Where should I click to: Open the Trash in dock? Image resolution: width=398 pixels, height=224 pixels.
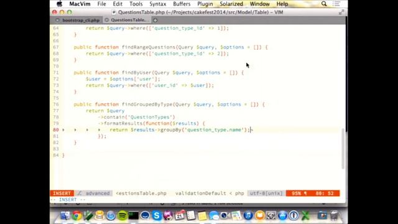335,215
